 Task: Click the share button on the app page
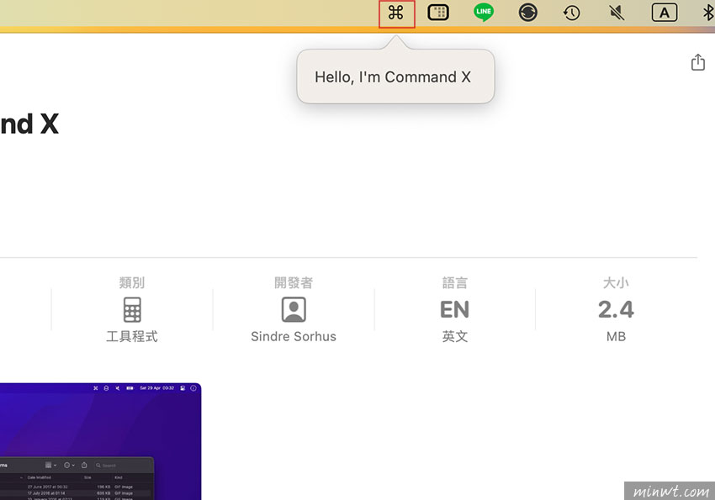(697, 62)
